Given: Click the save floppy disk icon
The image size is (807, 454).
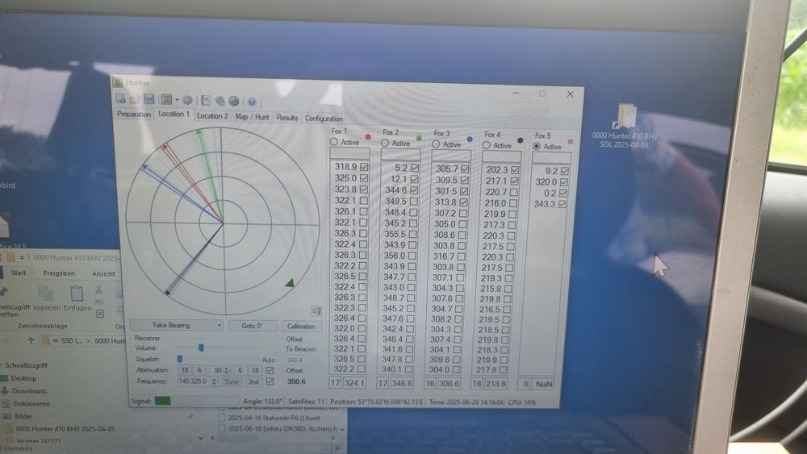Looking at the screenshot, I should [x=148, y=99].
